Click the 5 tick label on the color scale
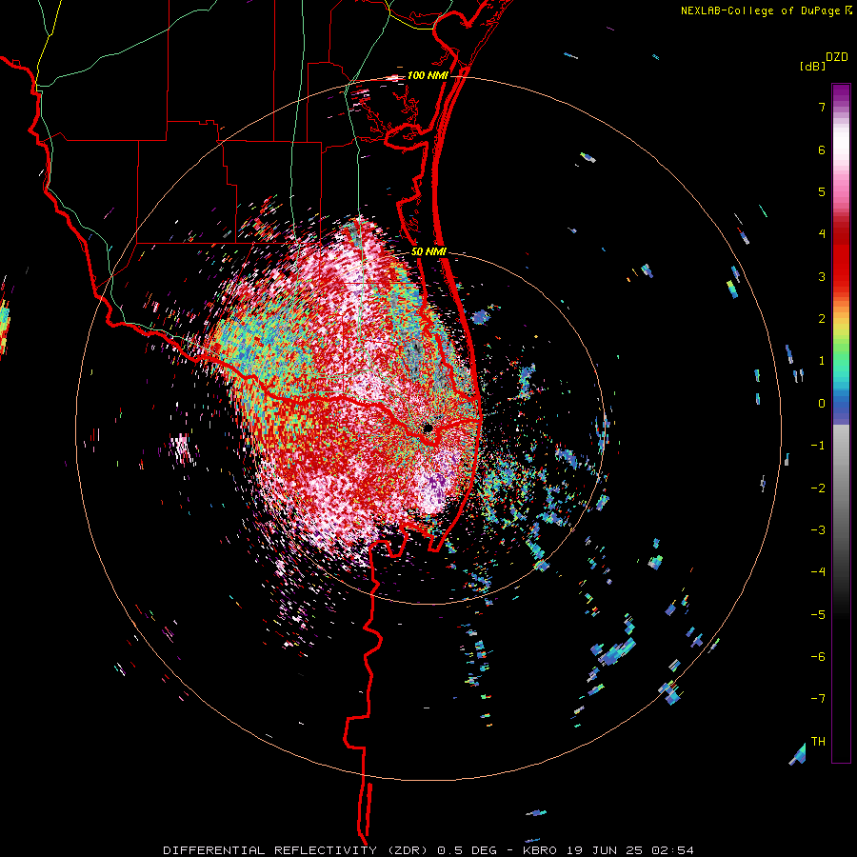 click(x=822, y=191)
